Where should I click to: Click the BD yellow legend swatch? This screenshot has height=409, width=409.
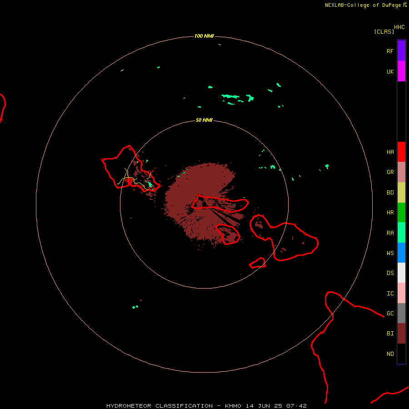[x=401, y=193]
